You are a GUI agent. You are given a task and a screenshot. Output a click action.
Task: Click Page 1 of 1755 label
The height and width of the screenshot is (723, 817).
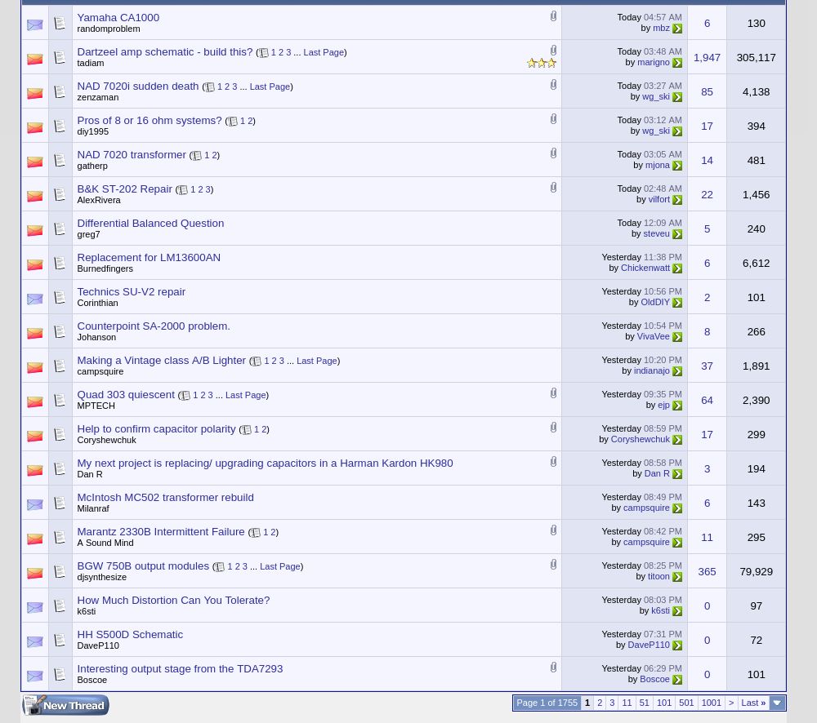[547, 703]
